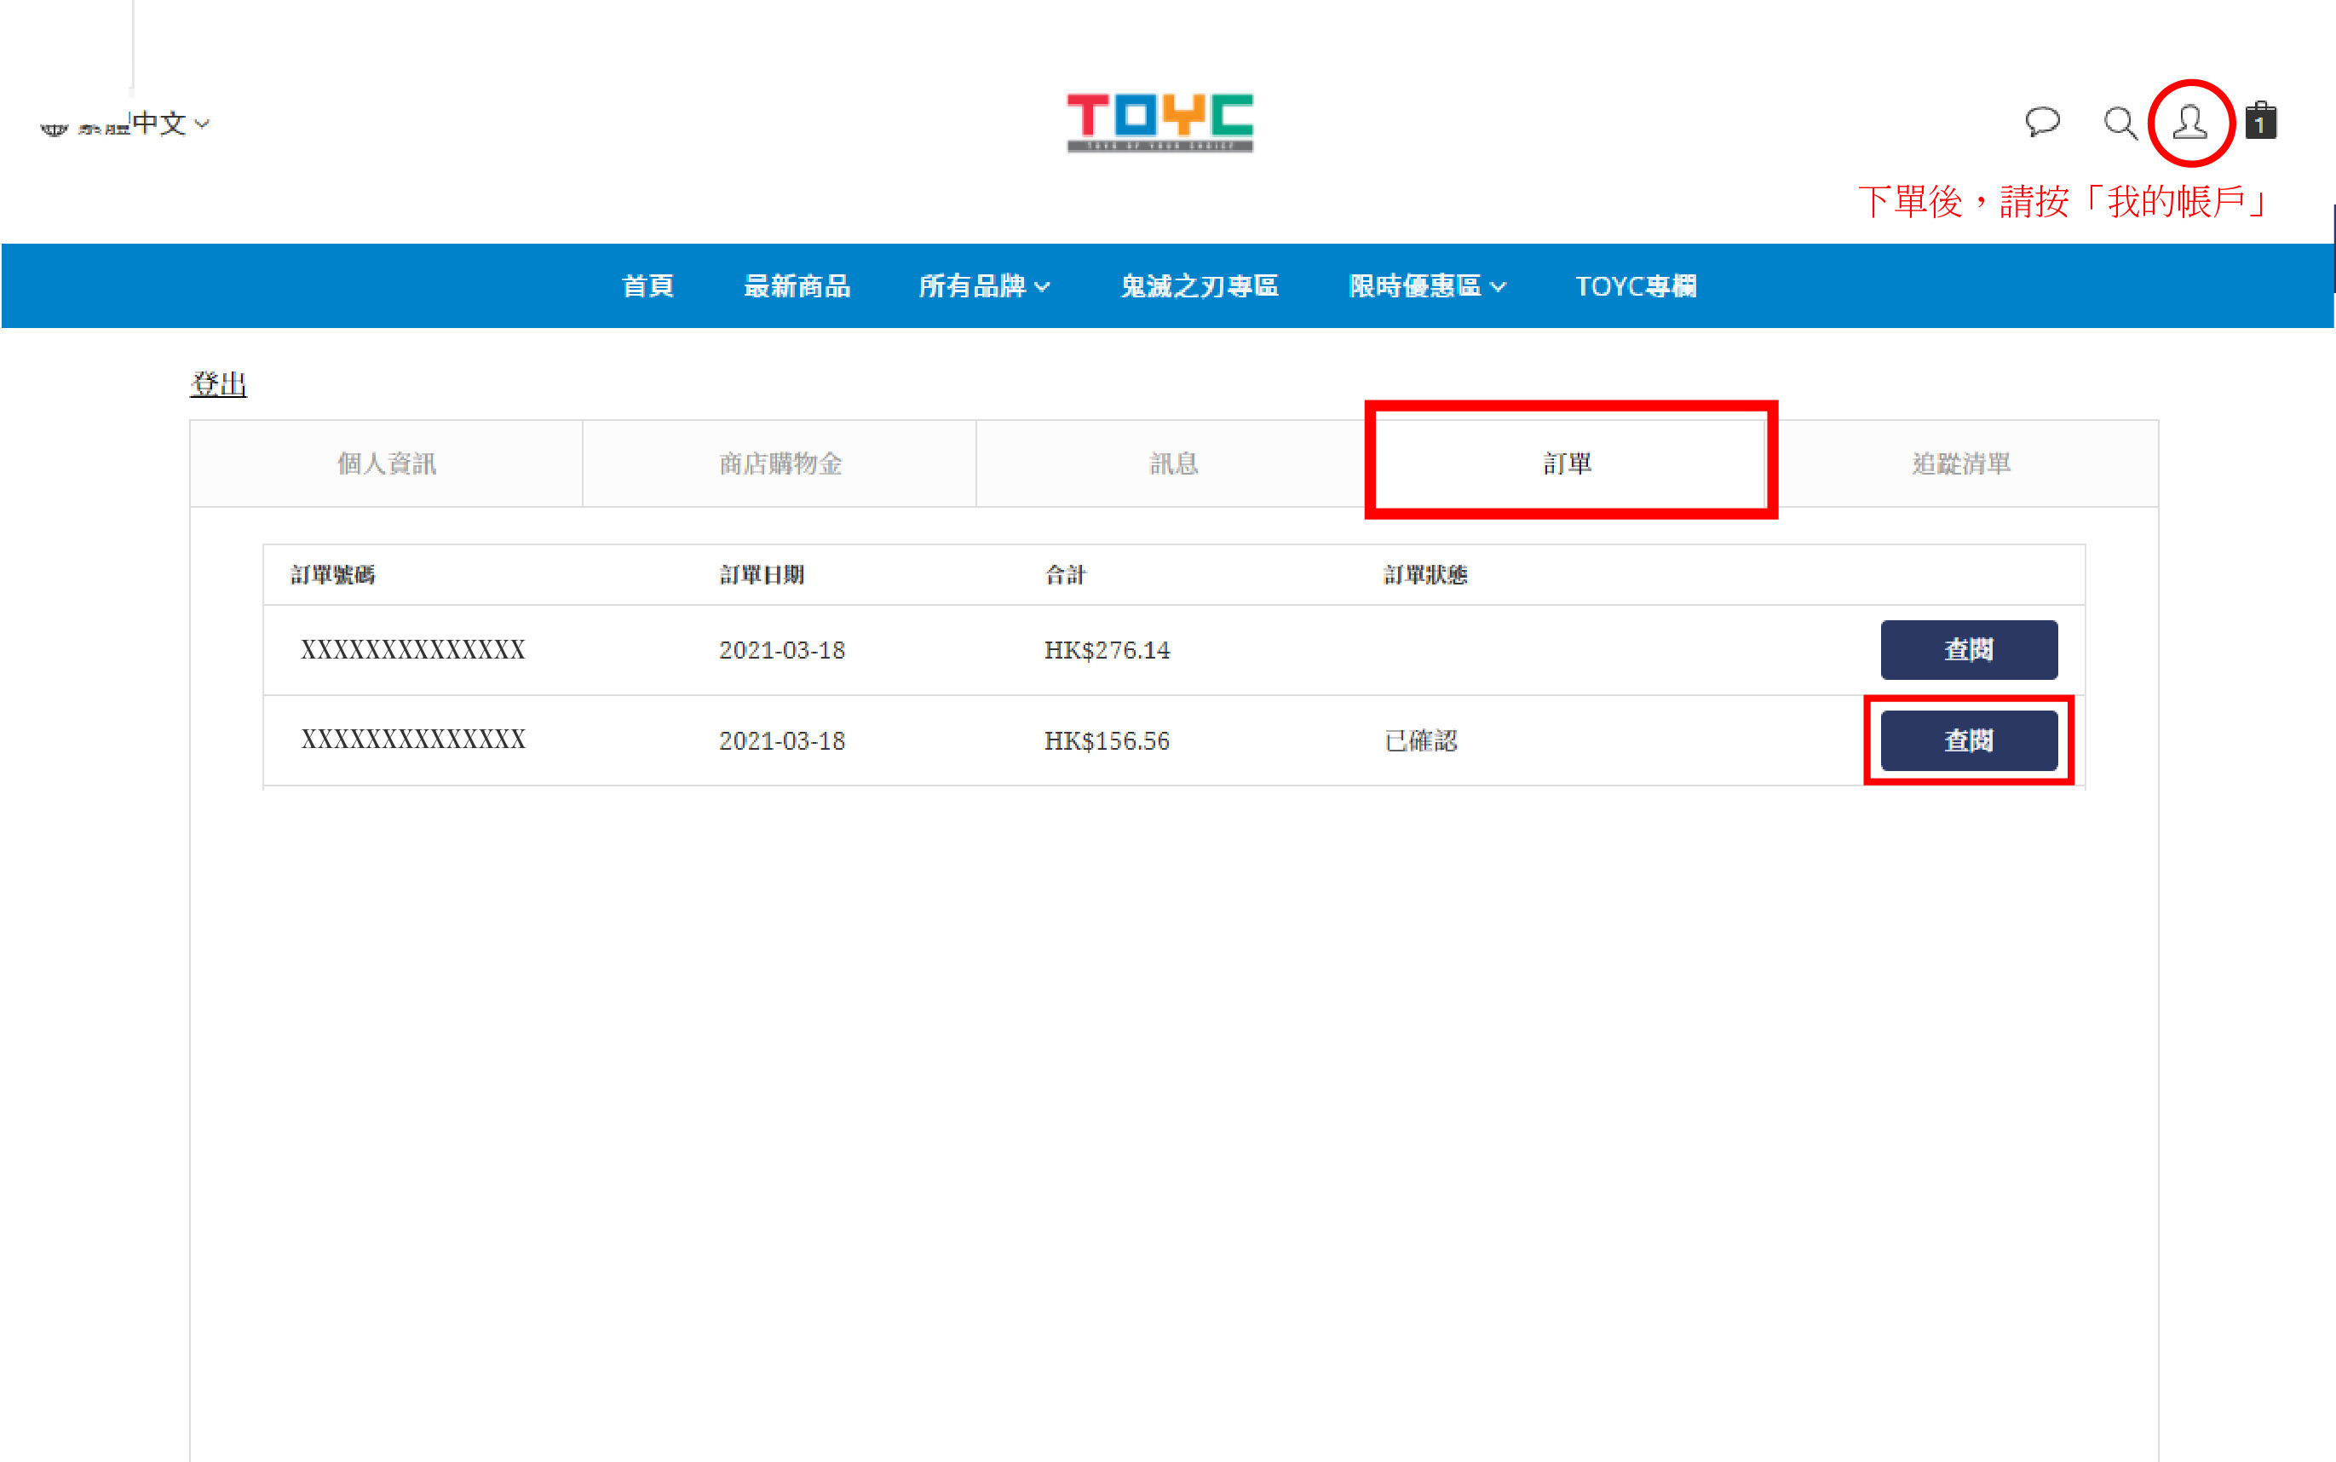
Task: Select the 訂單 tab
Action: (1568, 464)
